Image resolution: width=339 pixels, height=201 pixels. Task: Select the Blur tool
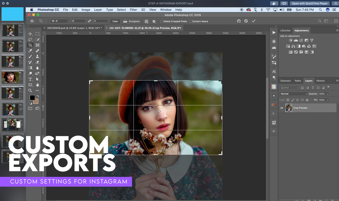[x=37, y=68]
